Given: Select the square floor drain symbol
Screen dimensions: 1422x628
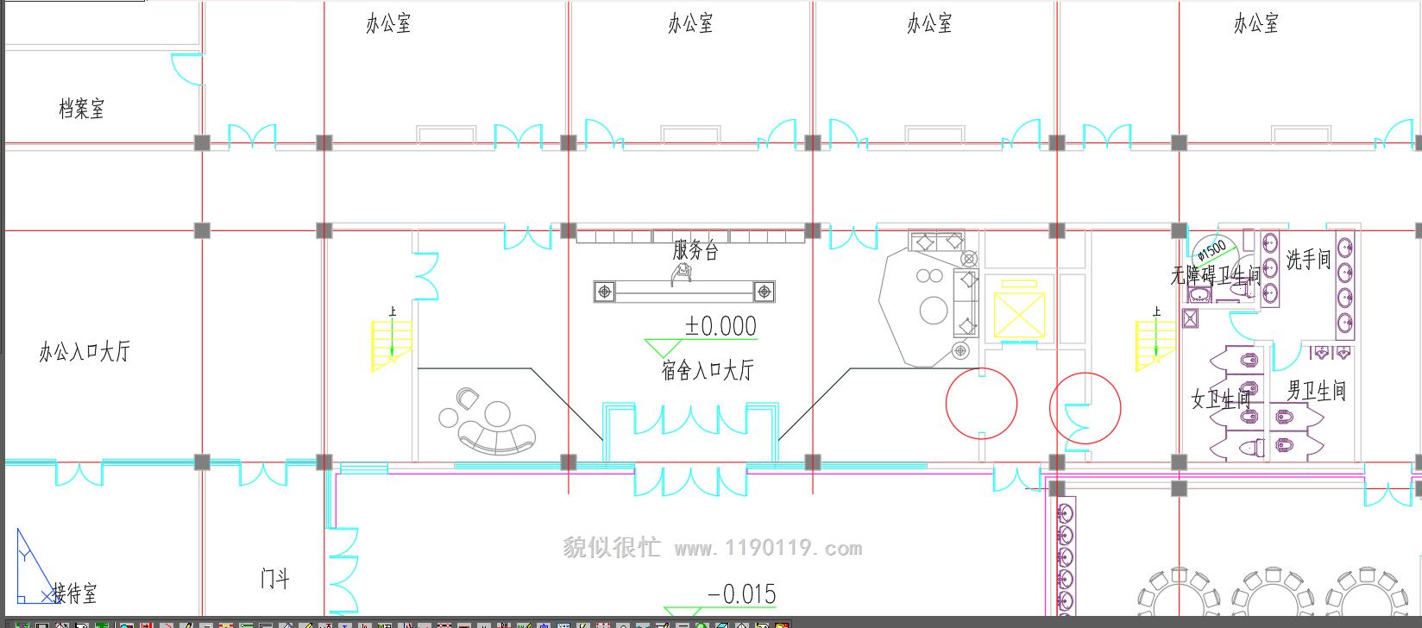Looking at the screenshot, I should coord(1190,318).
